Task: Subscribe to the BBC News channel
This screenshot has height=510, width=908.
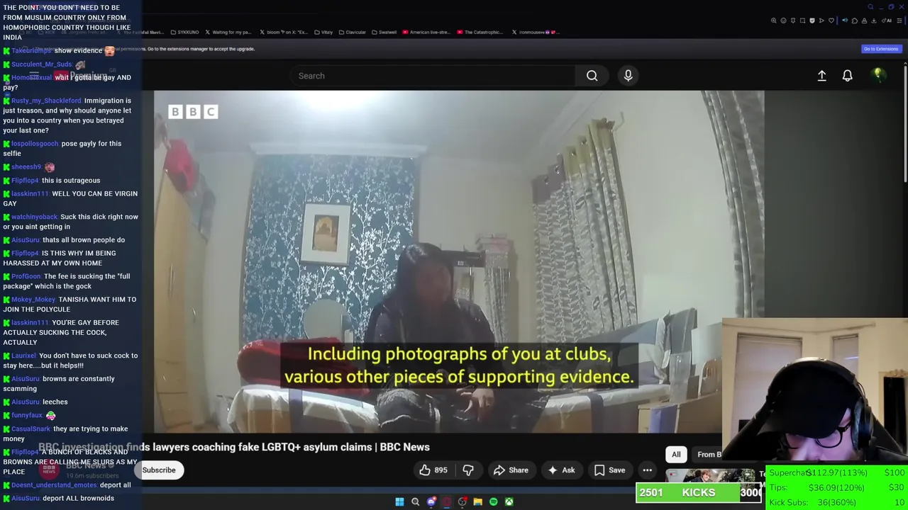Action: [x=159, y=470]
